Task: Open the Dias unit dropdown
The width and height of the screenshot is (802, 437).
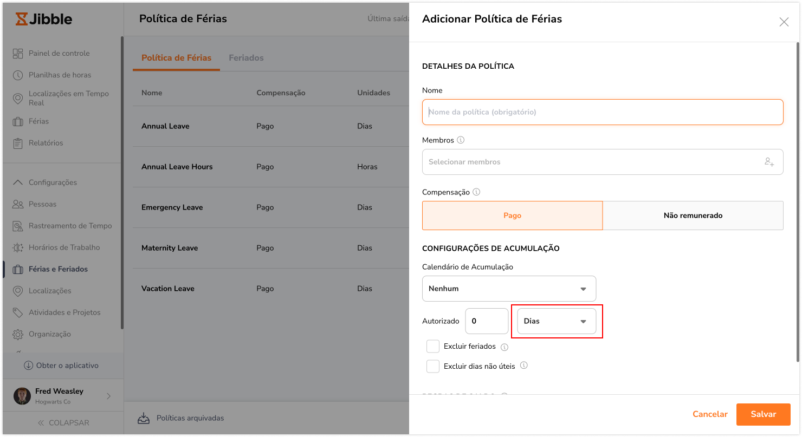Action: point(557,321)
